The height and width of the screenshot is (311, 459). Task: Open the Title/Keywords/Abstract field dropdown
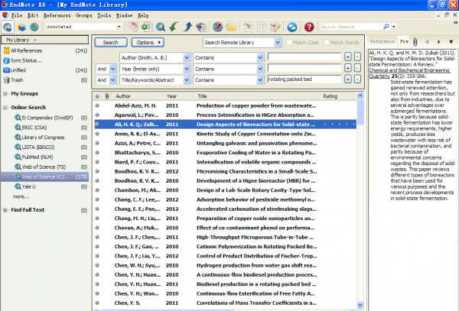187,80
